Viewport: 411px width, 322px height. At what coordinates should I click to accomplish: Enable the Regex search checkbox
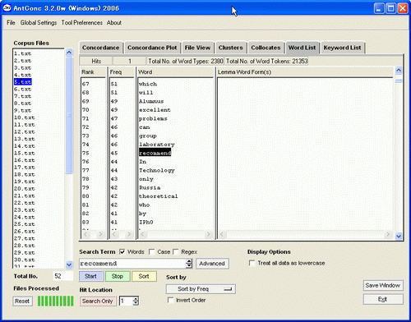coord(176,251)
